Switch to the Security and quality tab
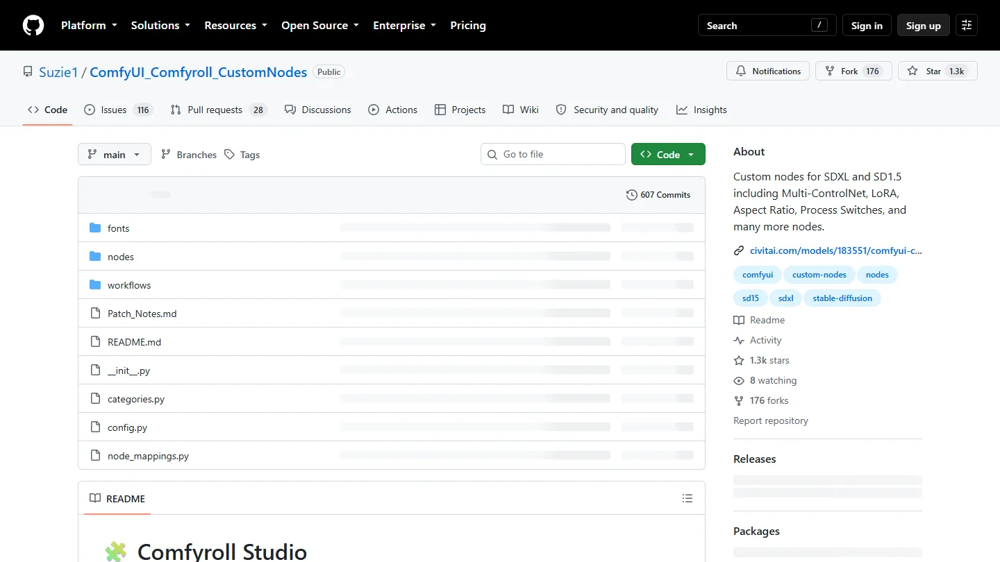Image resolution: width=1000 pixels, height=562 pixels. 608,110
